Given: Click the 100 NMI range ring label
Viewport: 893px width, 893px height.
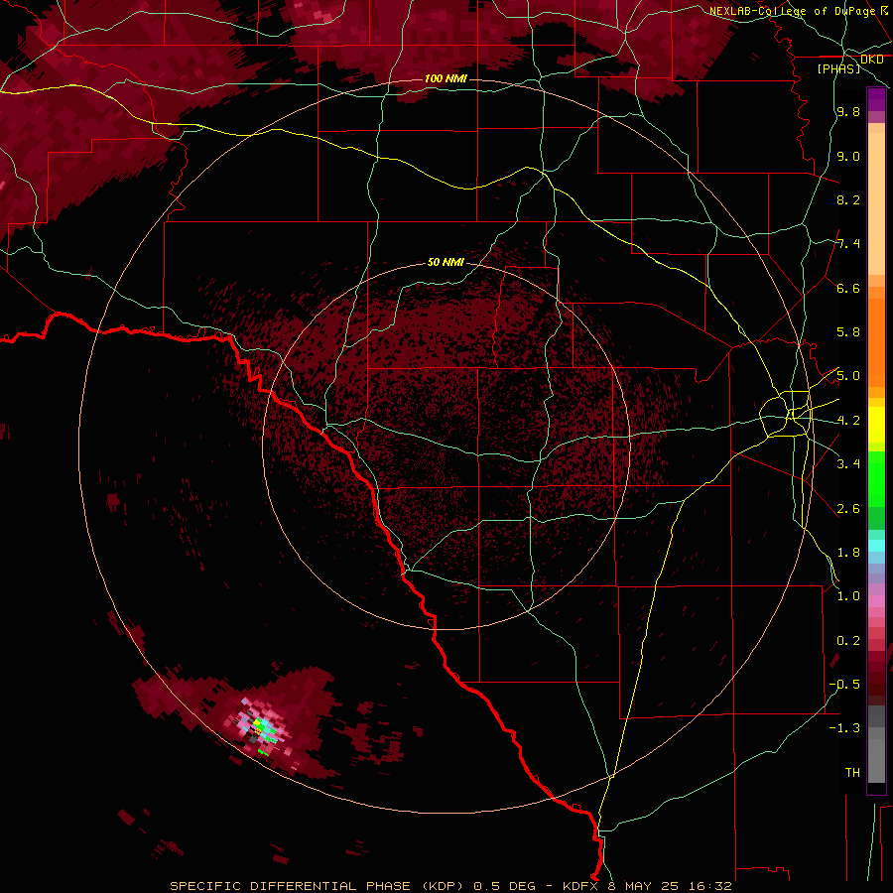Looking at the screenshot, I should click(x=446, y=78).
